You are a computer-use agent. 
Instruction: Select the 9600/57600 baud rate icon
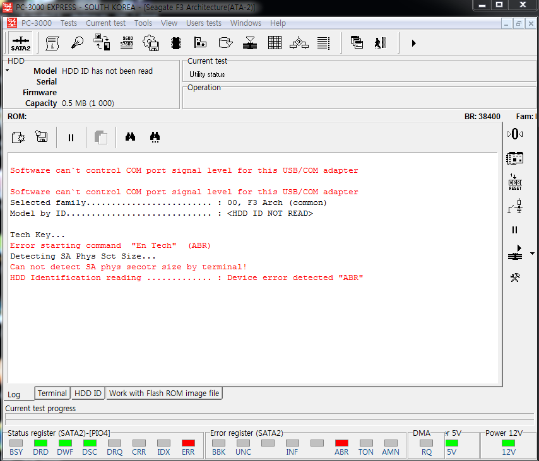(x=126, y=42)
